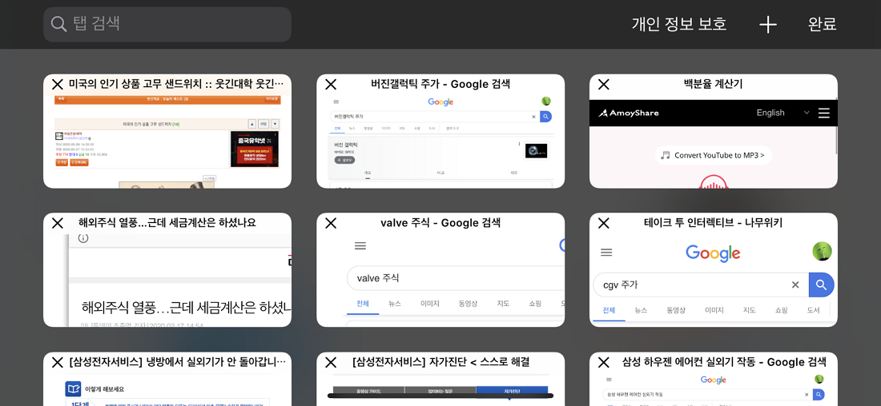
Task: Close the 냉방에서 실외기가 안 돌아갑니다 tab
Action: pyautogui.click(x=58, y=362)
